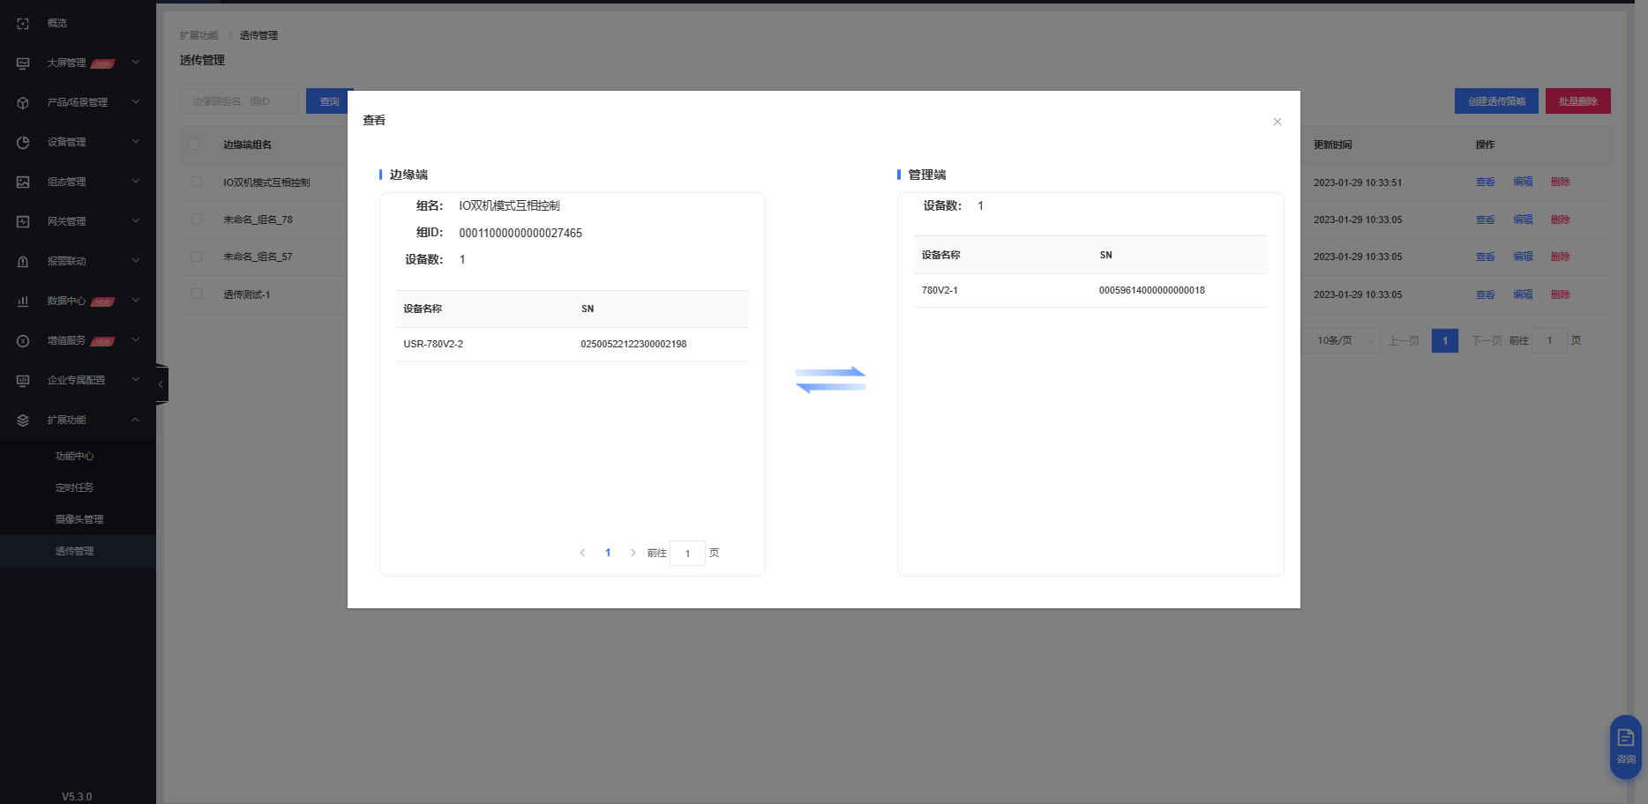Expand the 网关管理 menu chevron

click(x=136, y=221)
